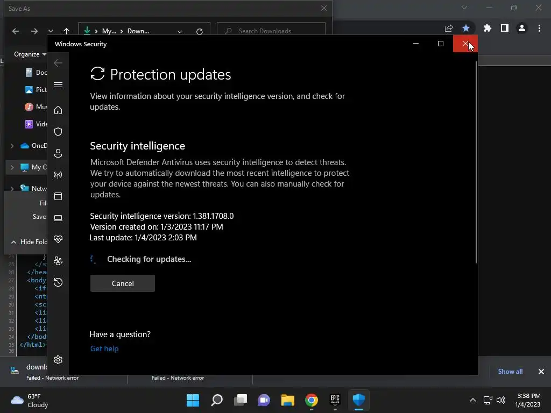The image size is (551, 413).
Task: Open Chrome extensions puzzle icon
Action: [488, 28]
